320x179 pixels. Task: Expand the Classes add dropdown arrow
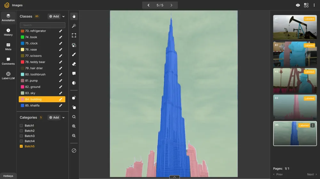[63, 17]
